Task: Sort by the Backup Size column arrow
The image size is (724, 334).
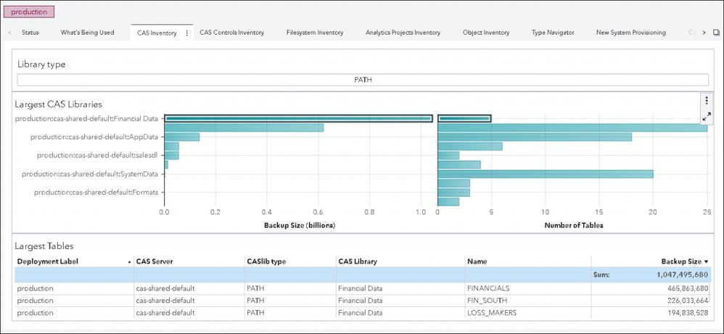Action: [707, 261]
